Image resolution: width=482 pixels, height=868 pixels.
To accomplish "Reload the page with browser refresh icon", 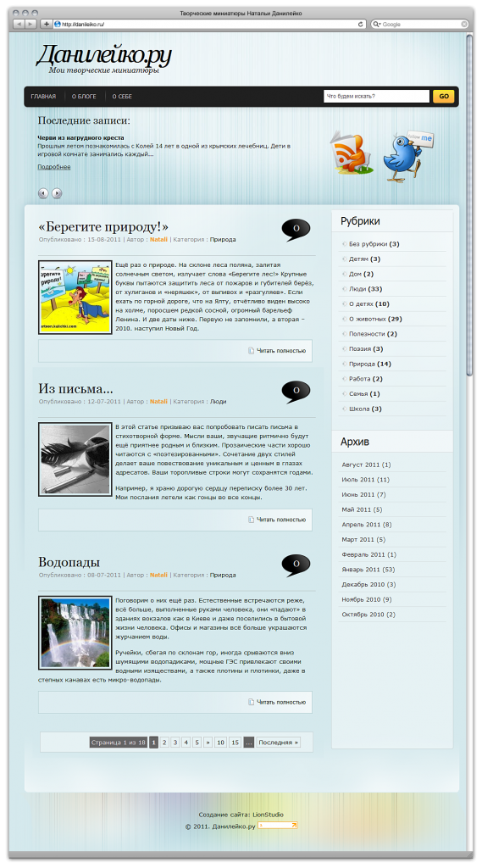I will pyautogui.click(x=361, y=25).
